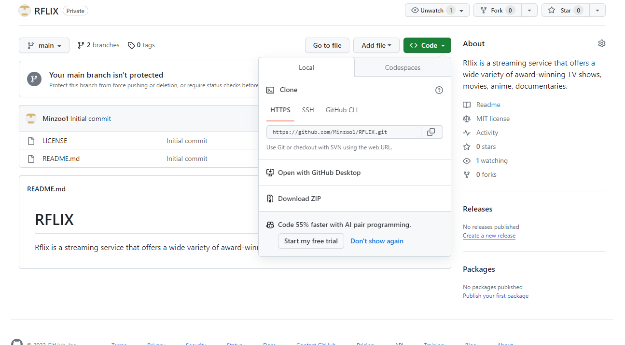Choose Download ZIP option
Screen dimensions: 625x345
355,199
